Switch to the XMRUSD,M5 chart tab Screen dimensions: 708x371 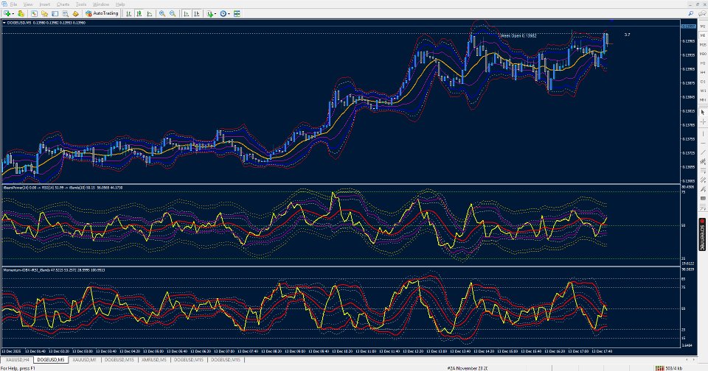(x=154, y=360)
